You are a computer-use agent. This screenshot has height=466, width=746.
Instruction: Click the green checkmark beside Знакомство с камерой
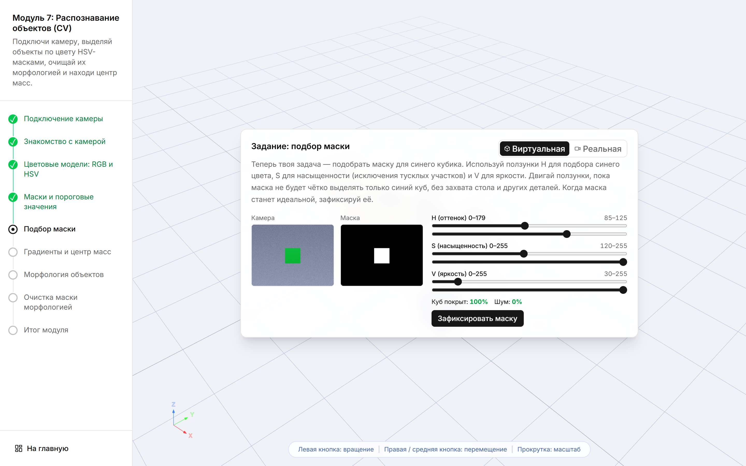[13, 142]
